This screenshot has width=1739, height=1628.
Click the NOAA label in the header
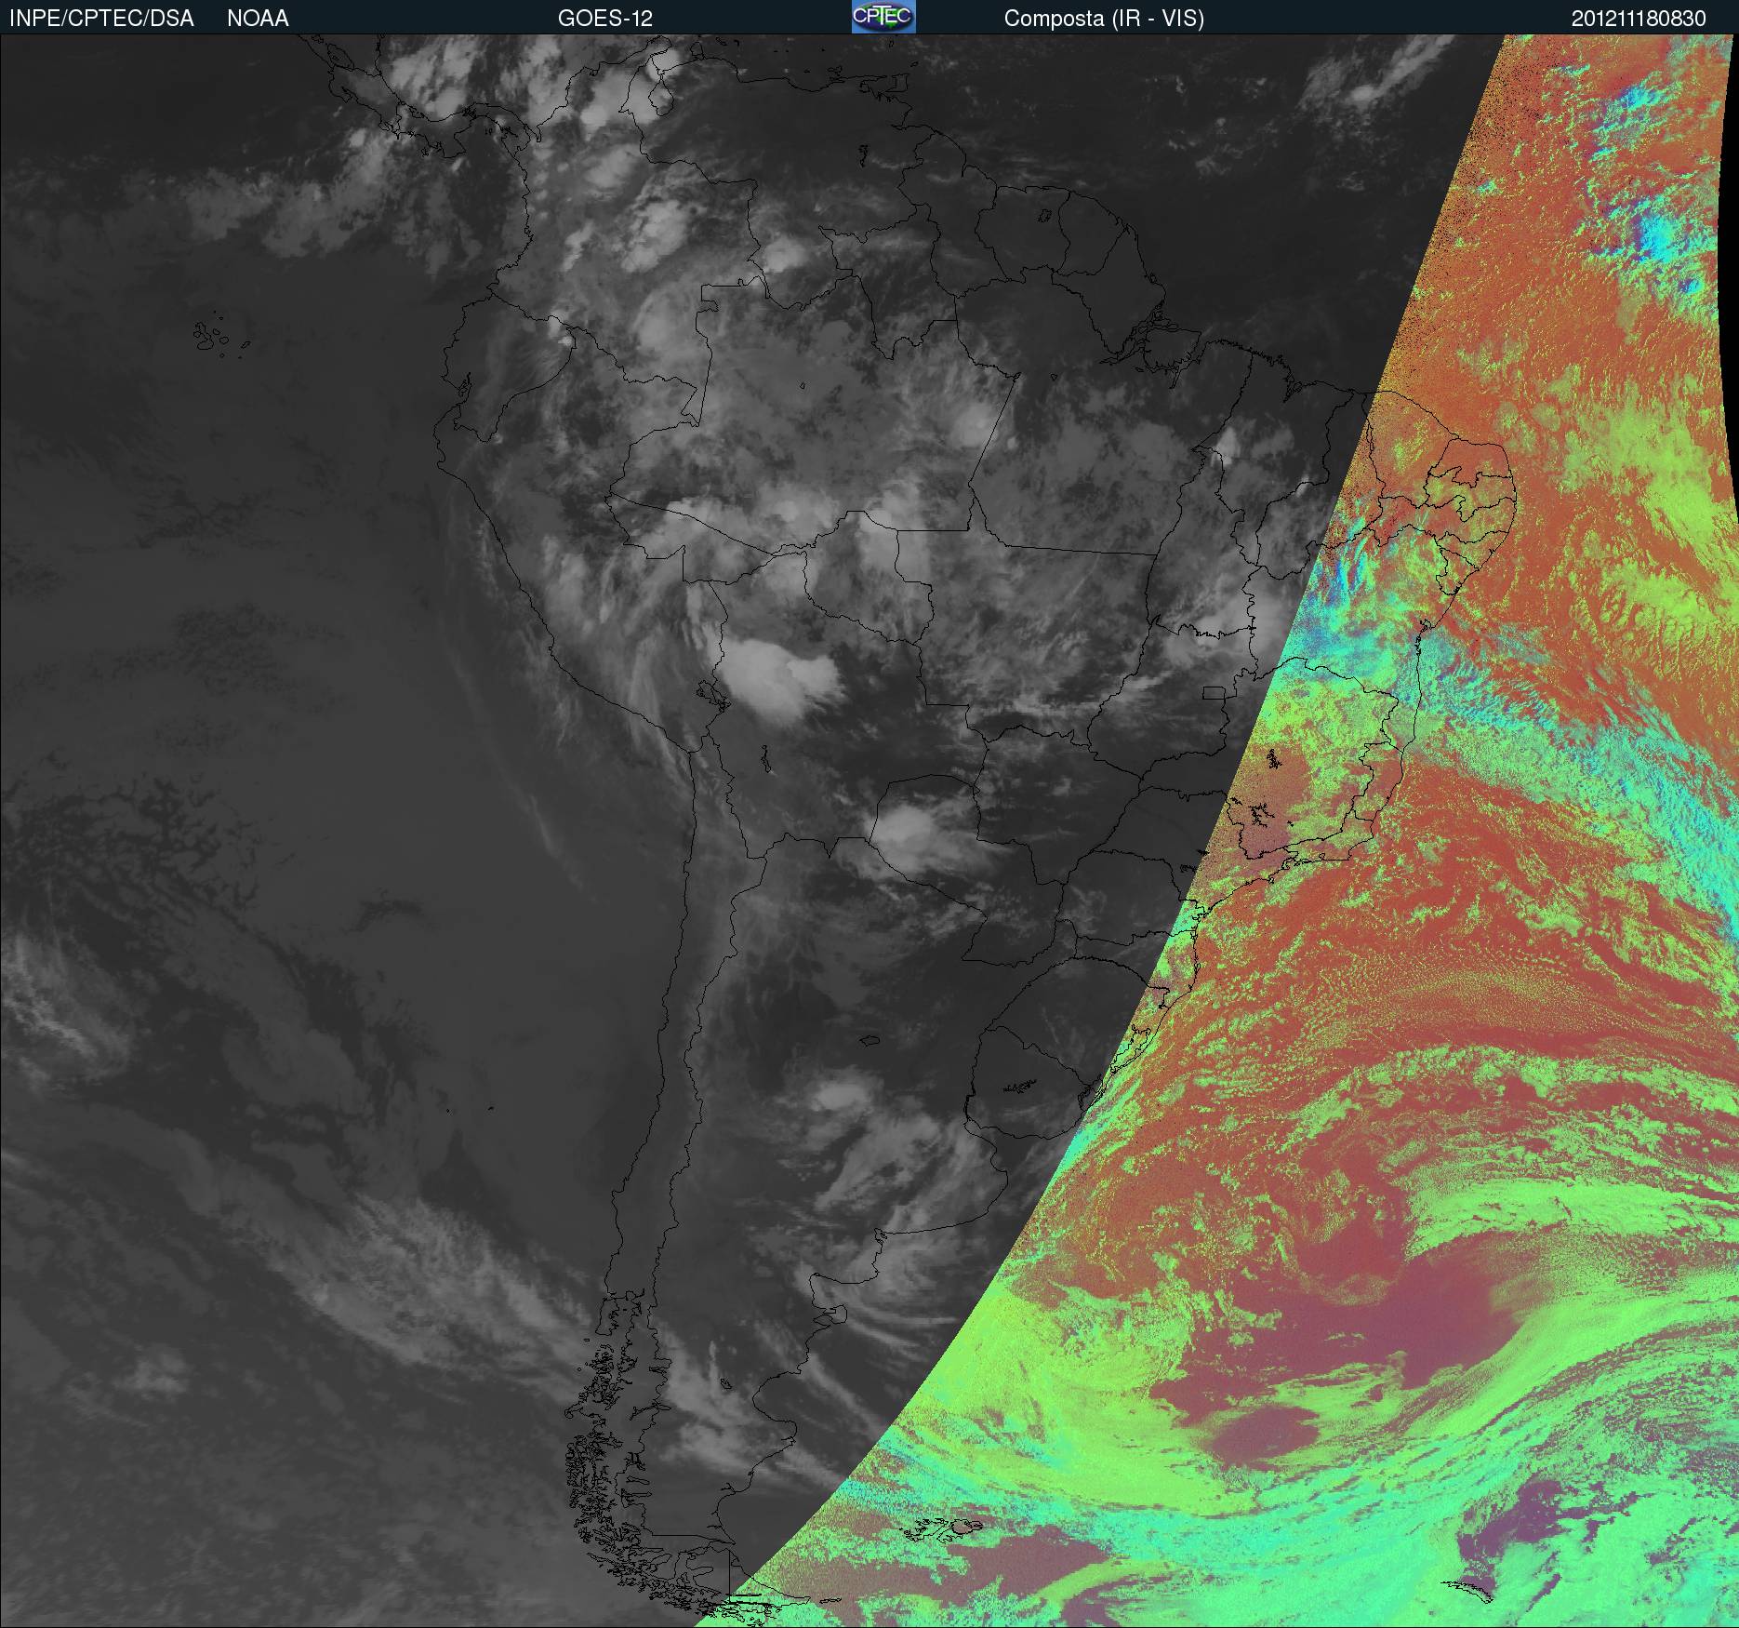pyautogui.click(x=258, y=19)
